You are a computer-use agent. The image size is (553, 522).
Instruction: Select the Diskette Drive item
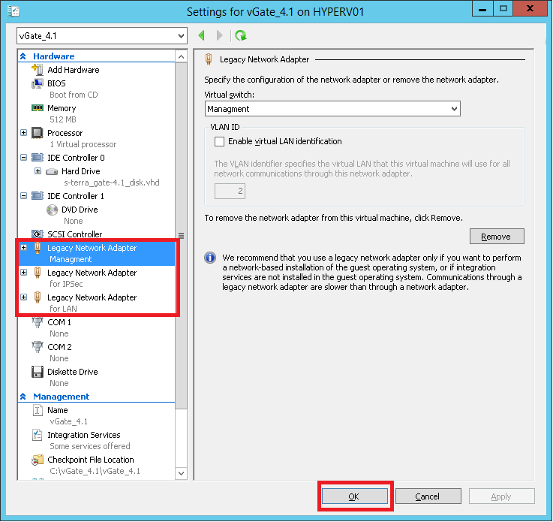(73, 372)
